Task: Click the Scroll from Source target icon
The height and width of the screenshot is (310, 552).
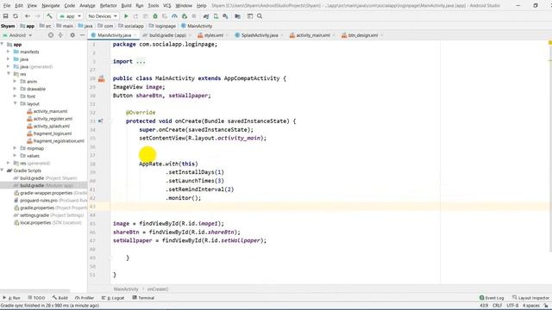Action: 51,35
